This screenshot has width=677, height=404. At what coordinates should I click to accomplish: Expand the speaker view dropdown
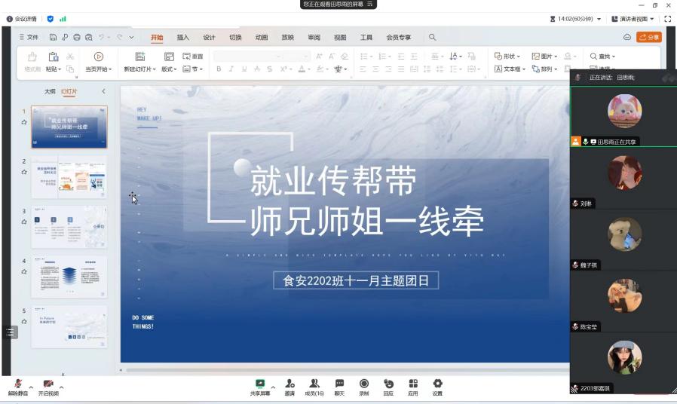(x=633, y=19)
